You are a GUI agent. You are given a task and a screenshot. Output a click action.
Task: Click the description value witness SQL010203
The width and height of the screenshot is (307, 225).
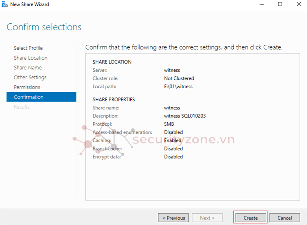click(x=185, y=116)
